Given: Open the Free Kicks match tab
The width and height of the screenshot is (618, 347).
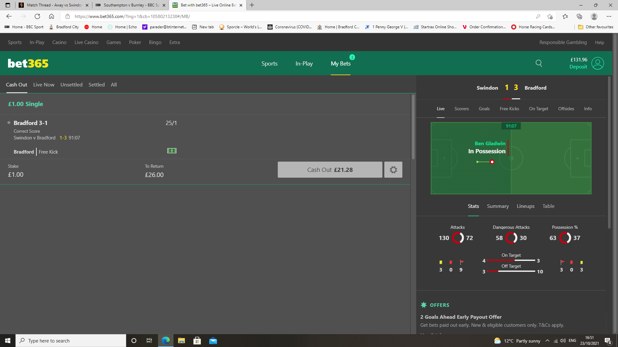Looking at the screenshot, I should (509, 109).
